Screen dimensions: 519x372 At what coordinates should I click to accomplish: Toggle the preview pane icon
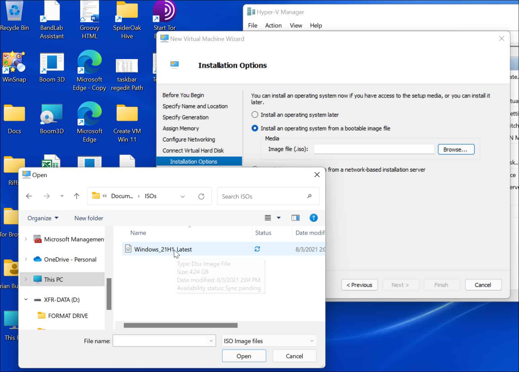point(295,218)
